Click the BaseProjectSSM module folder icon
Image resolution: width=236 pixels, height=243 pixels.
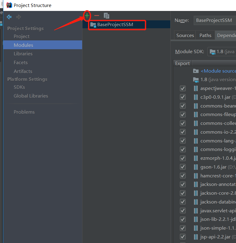click(x=93, y=25)
